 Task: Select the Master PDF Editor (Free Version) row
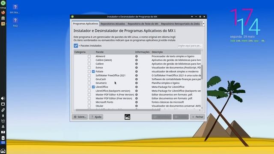point(114,98)
